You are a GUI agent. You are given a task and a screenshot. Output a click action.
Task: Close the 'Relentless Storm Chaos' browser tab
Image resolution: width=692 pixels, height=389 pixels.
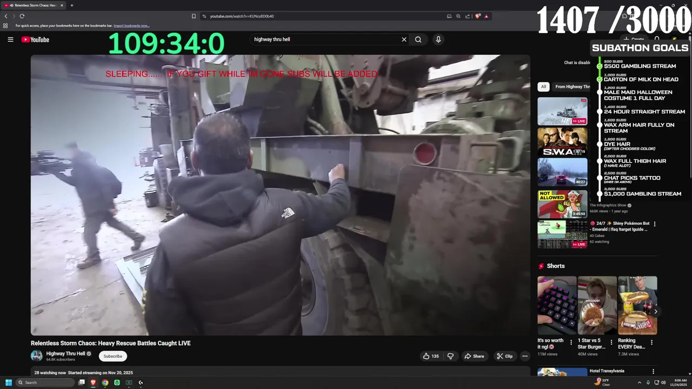coord(62,5)
